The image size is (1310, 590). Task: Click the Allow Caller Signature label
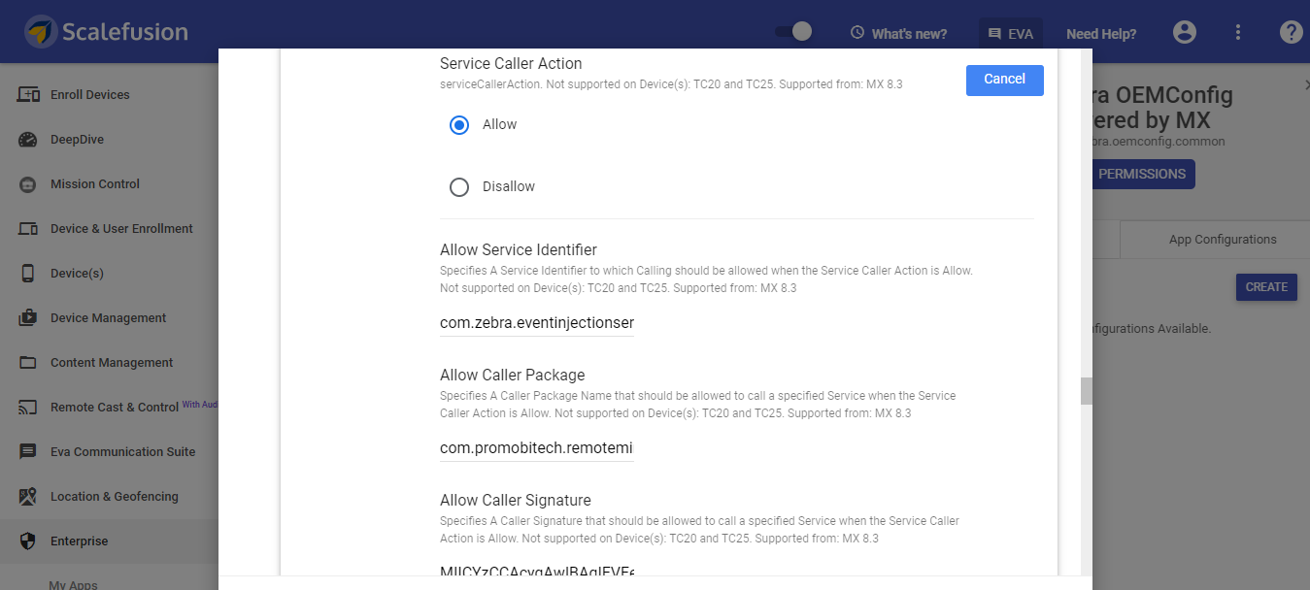point(516,500)
